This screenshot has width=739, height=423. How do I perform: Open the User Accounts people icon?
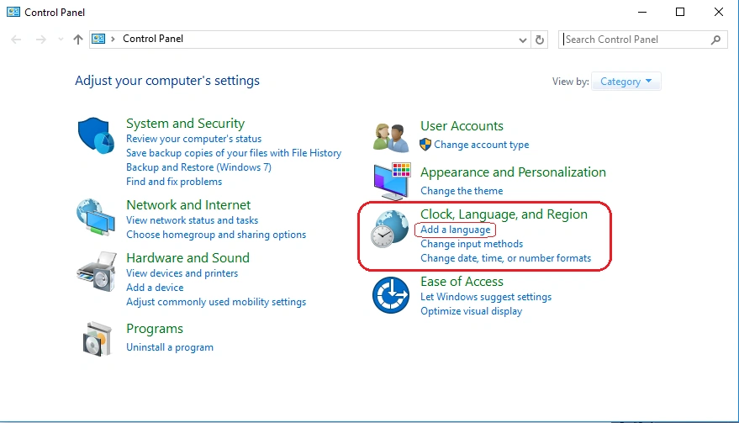point(391,137)
